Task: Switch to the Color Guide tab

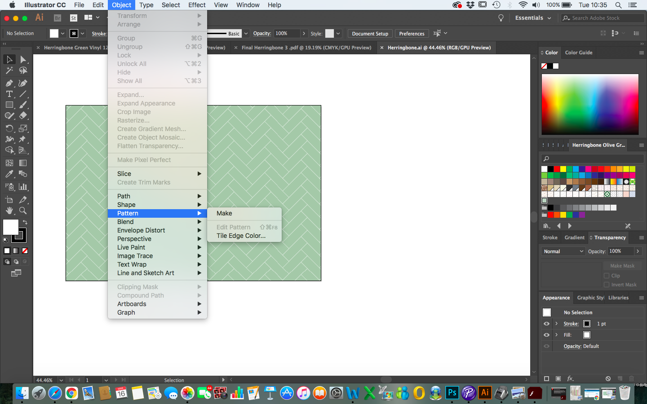Action: pyautogui.click(x=578, y=53)
